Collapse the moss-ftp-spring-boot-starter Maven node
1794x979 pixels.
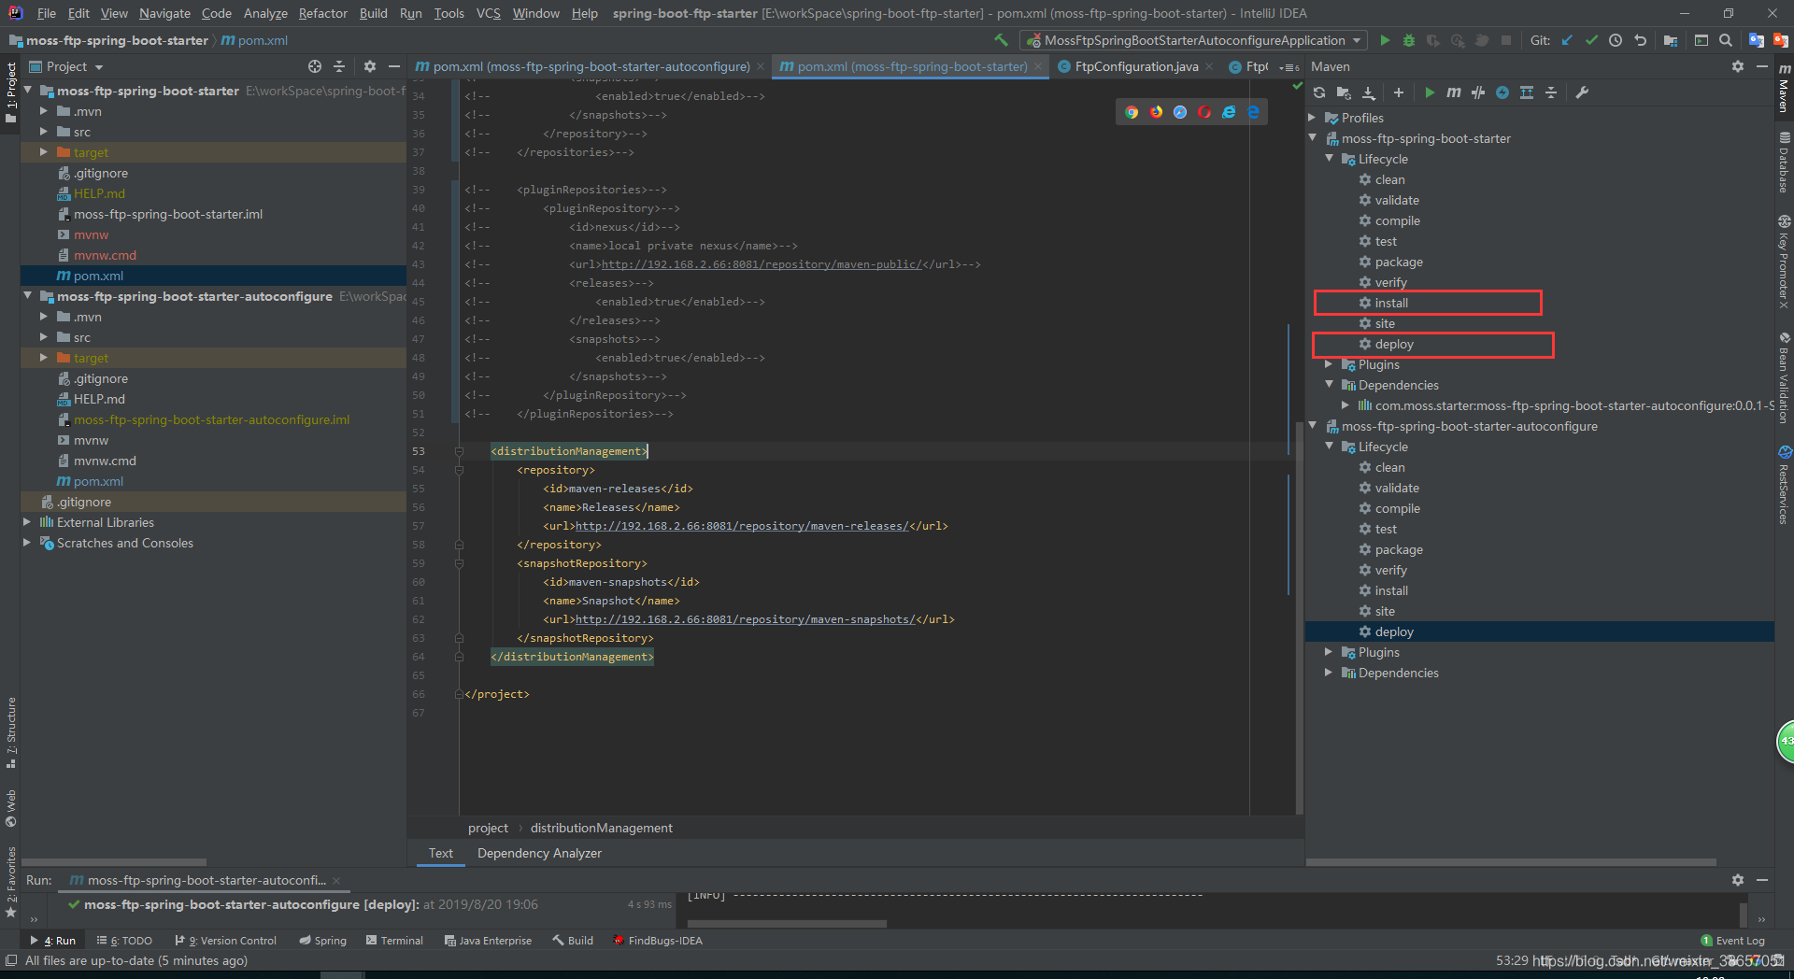coord(1313,138)
